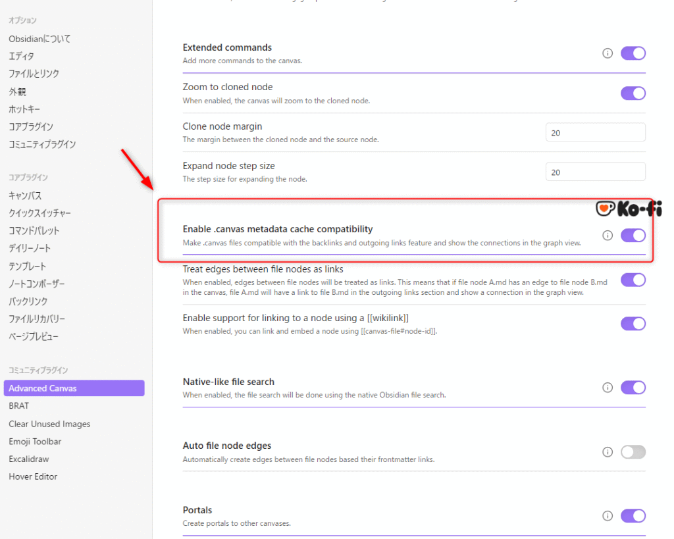Toggle Treat edges between file nodes as links
This screenshot has width=674, height=539.
pyautogui.click(x=633, y=280)
